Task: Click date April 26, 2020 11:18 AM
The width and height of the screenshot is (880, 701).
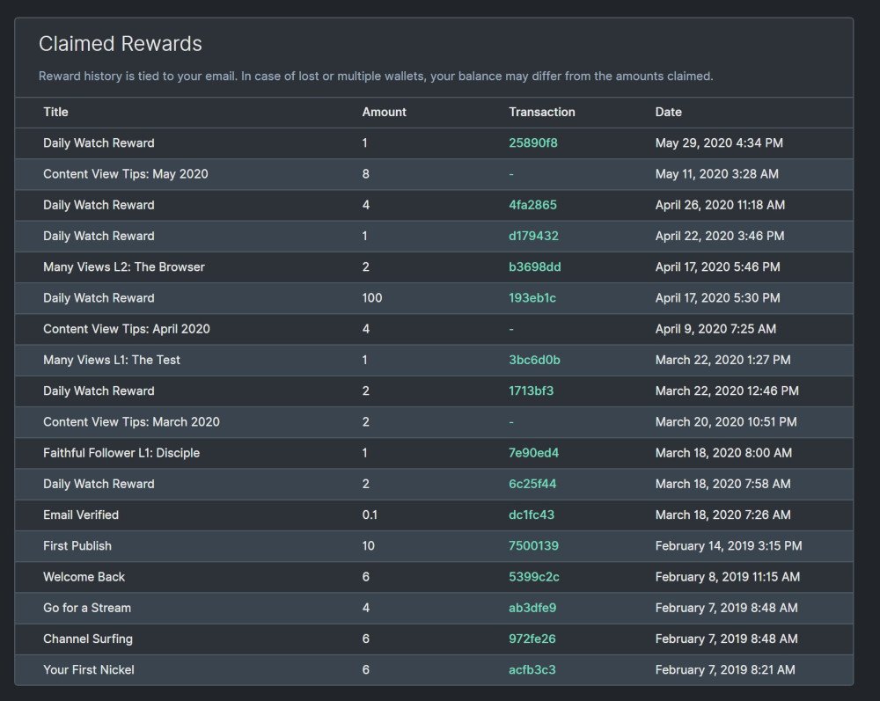Action: (720, 205)
